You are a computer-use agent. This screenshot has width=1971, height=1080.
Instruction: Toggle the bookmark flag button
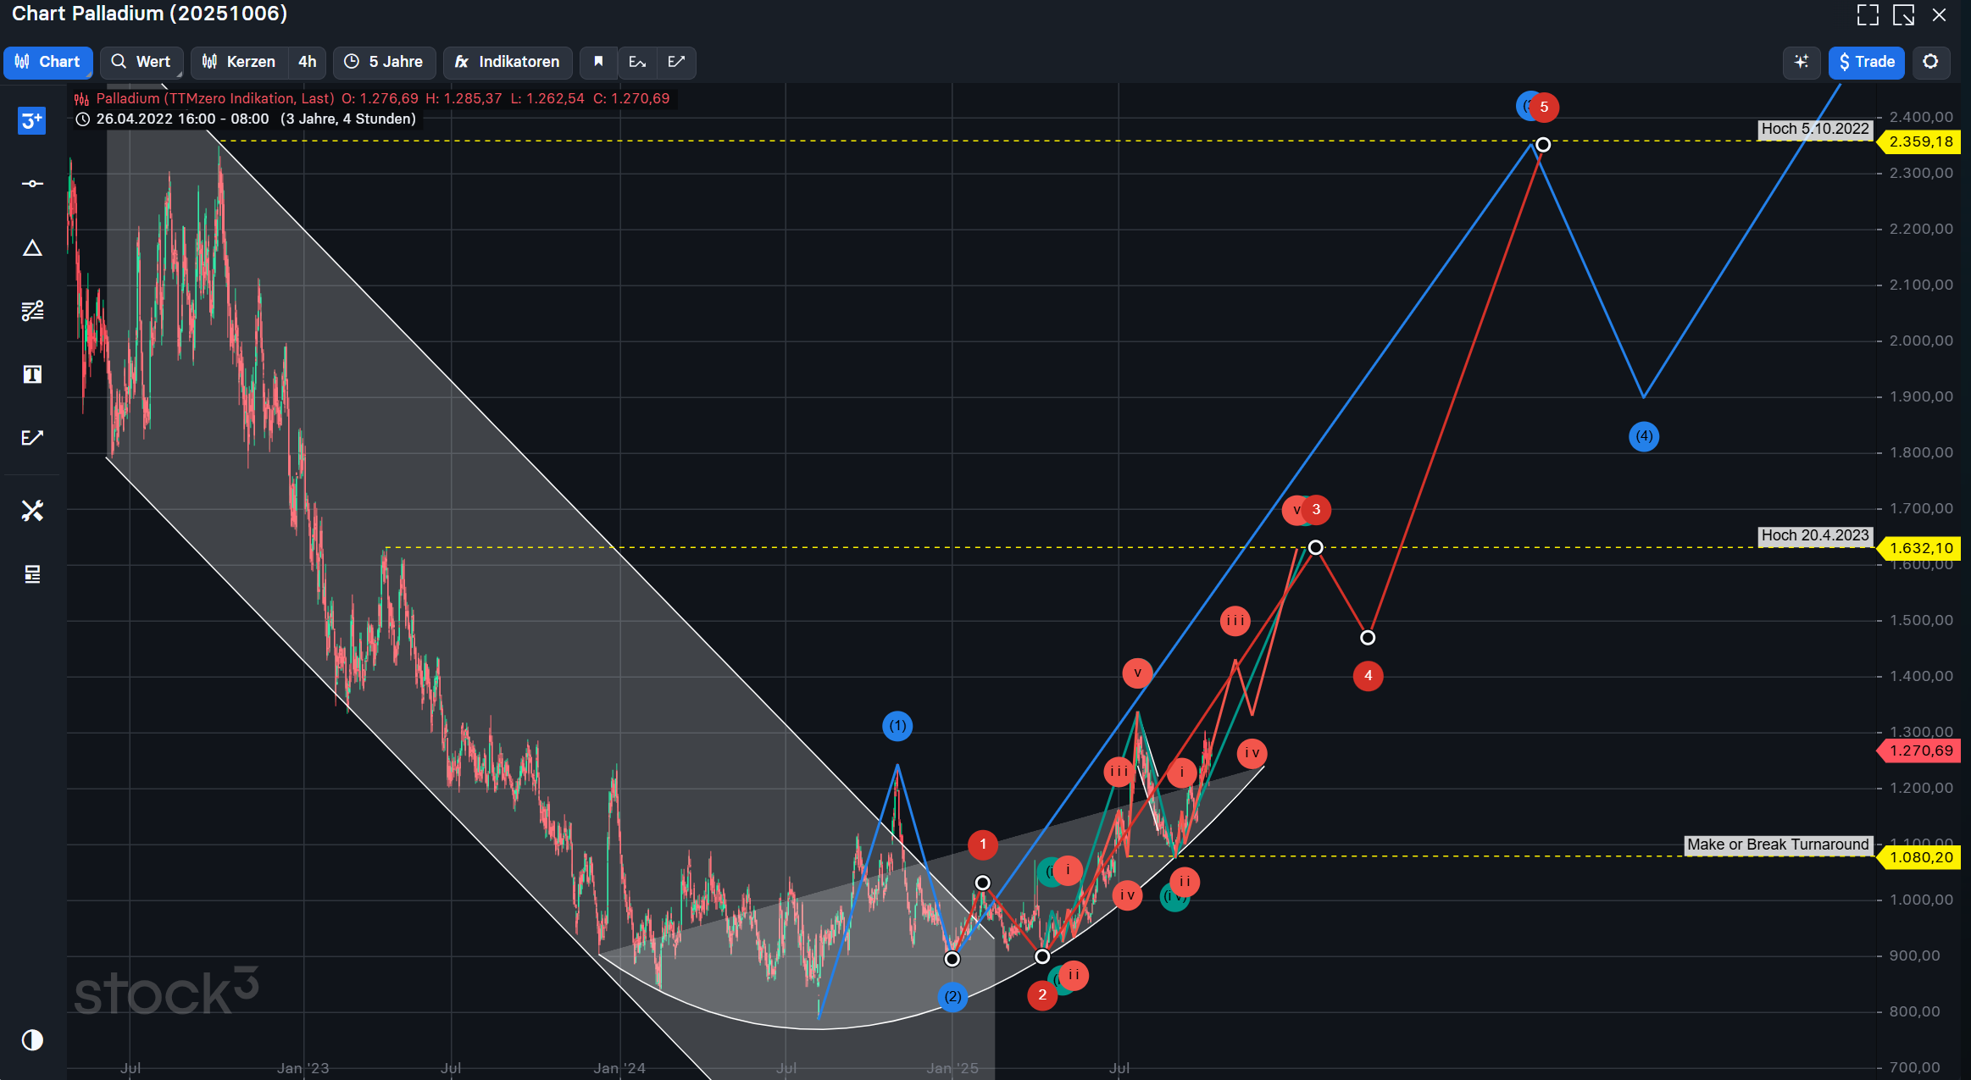598,62
